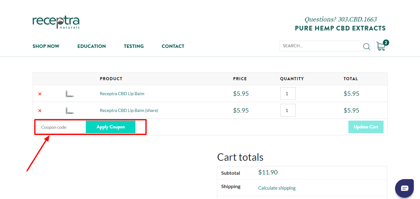Click the Update Cart button

point(366,127)
